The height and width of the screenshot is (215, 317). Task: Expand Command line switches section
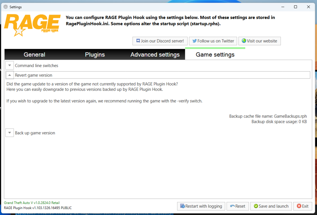point(10,65)
